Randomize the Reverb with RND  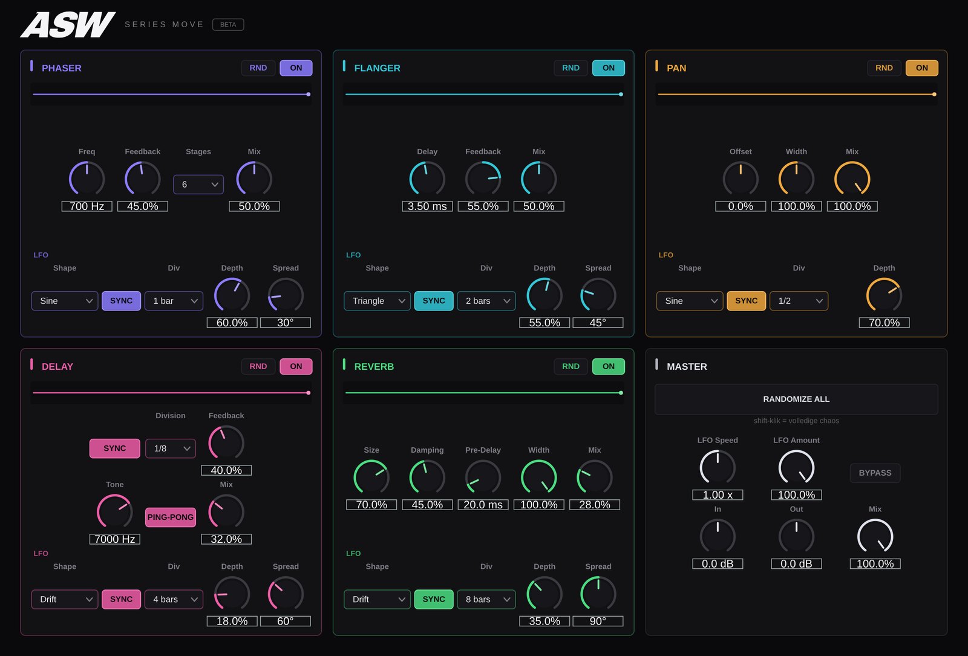tap(571, 366)
